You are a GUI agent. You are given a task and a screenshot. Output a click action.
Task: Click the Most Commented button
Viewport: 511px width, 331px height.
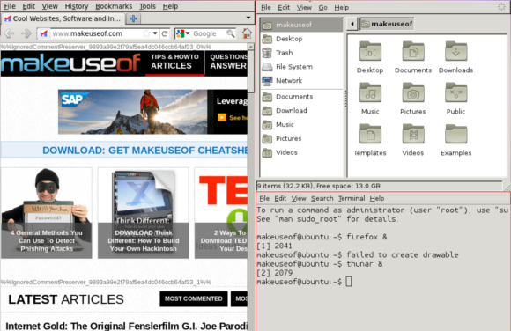(194, 298)
